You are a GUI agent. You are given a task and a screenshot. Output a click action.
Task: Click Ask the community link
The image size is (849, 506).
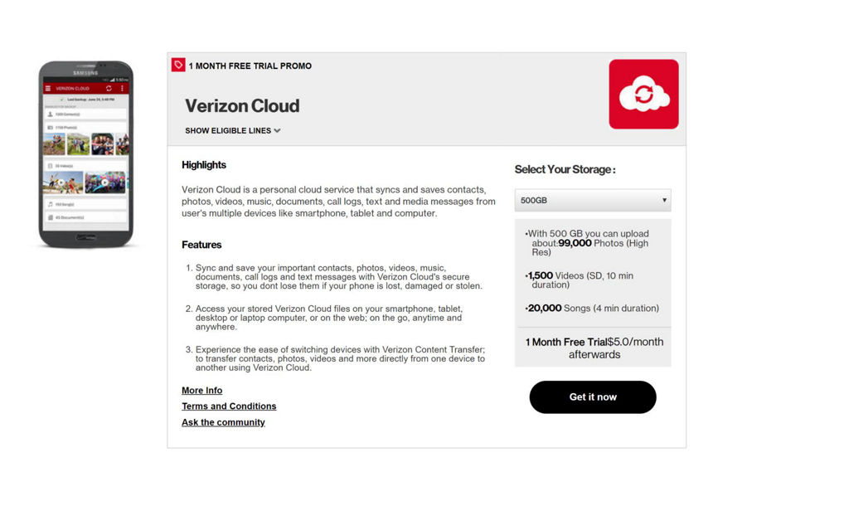coord(223,422)
